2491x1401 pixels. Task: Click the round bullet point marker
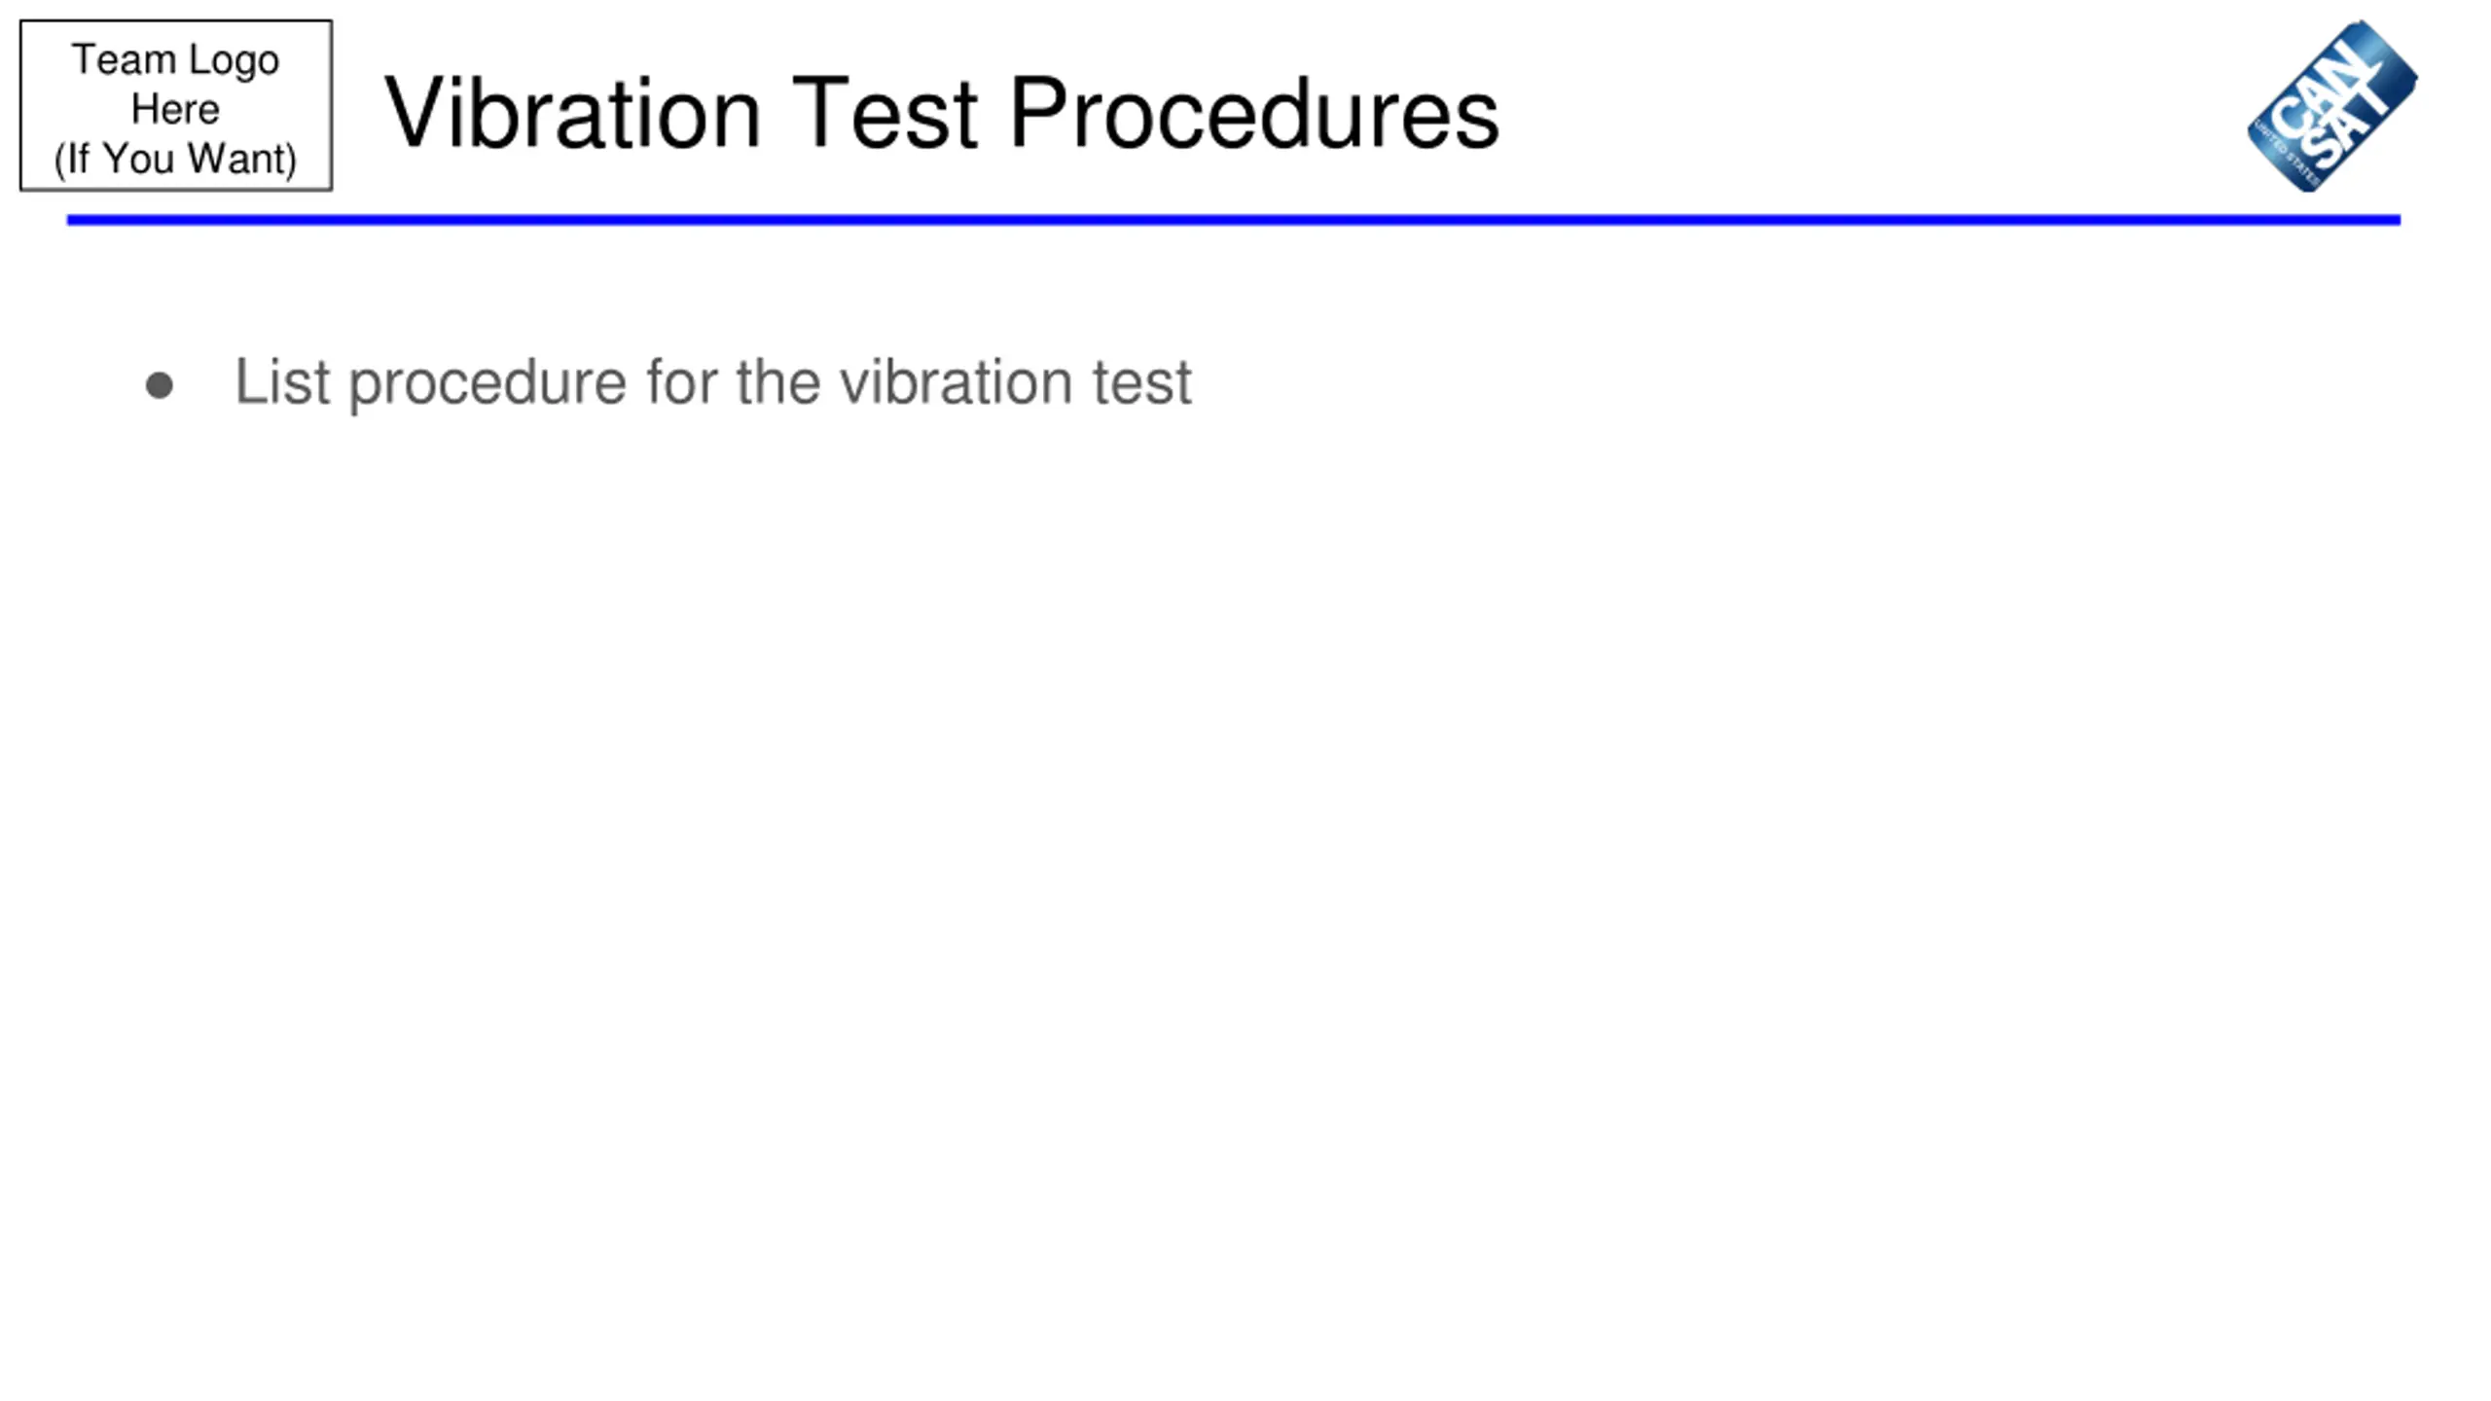160,385
